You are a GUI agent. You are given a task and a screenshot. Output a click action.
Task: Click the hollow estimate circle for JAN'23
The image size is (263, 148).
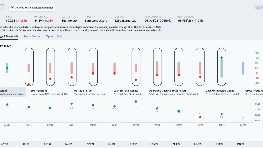pos(243,118)
